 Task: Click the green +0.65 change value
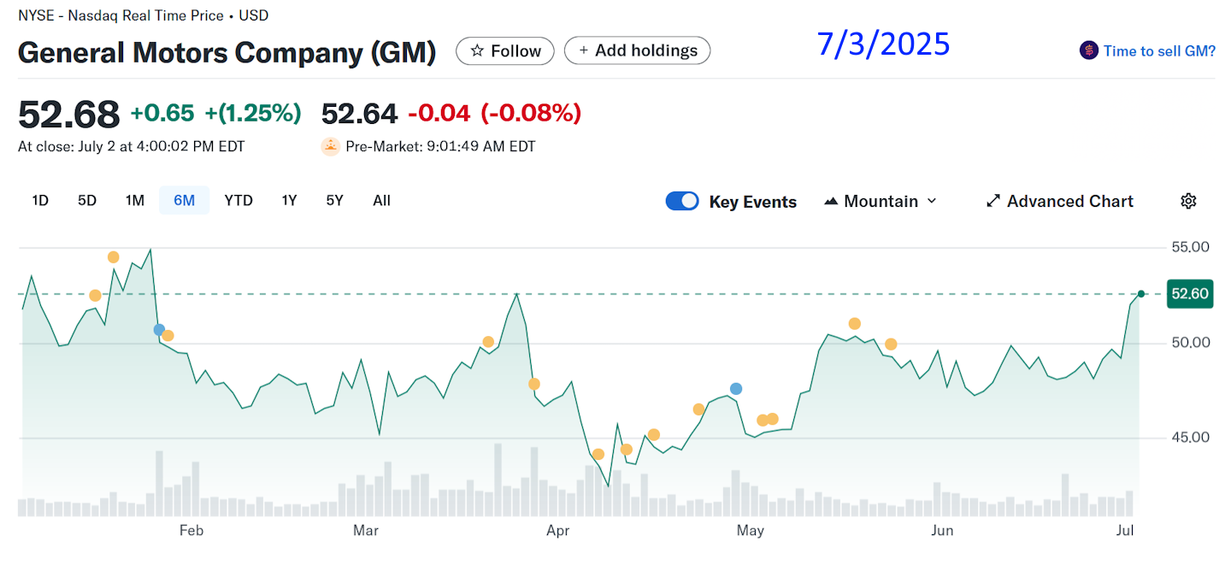[162, 113]
